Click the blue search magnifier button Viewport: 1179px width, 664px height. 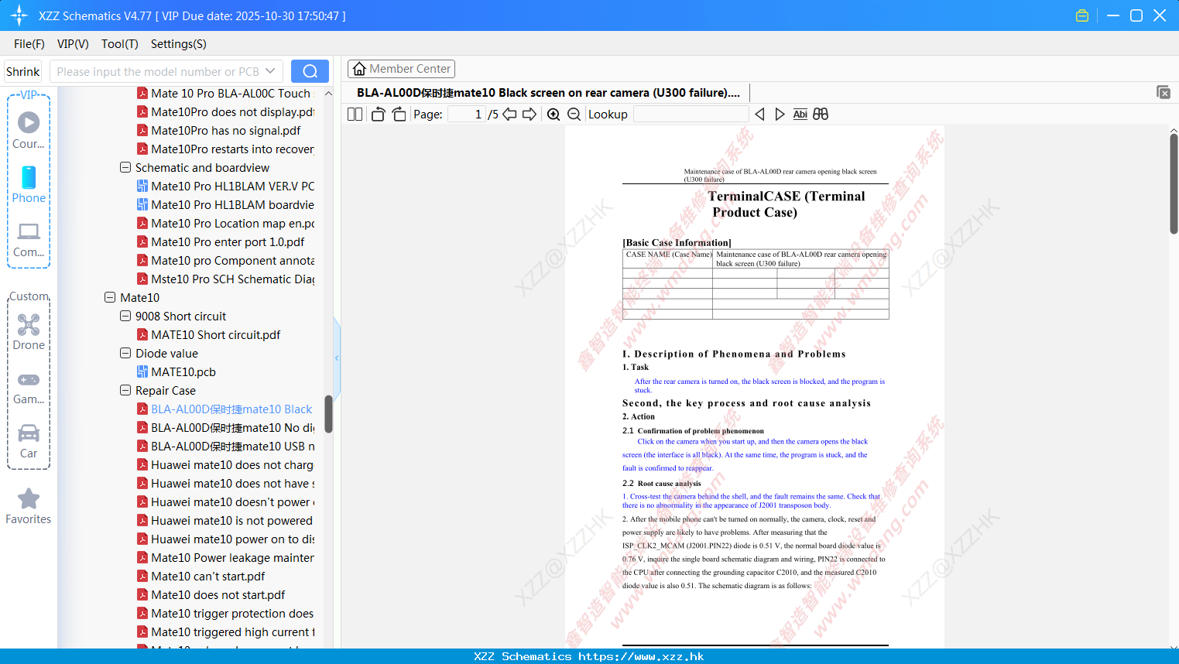(x=310, y=71)
